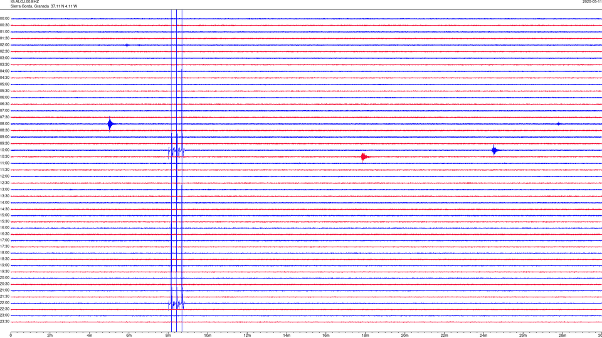Click the tiny event near 28m on 08:00 trace
Image resolution: width=602 pixels, height=338 pixels.
pos(559,124)
